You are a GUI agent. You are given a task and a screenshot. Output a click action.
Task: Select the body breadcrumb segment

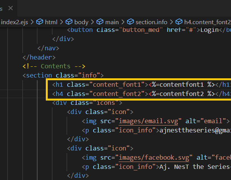coord(81,22)
